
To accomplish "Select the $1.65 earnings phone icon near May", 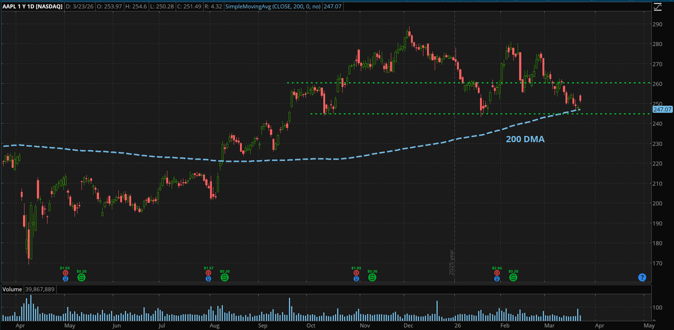I will pos(65,273).
